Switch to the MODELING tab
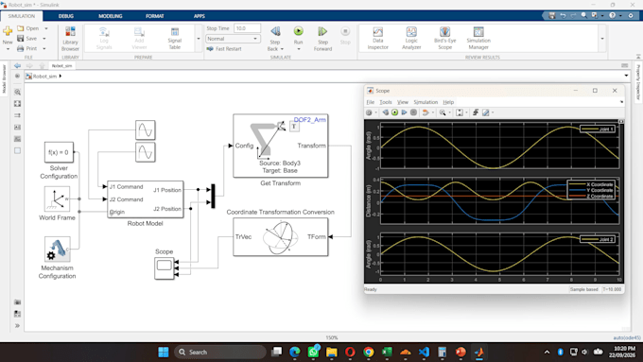Screen dimensions: 643x362 111,16
